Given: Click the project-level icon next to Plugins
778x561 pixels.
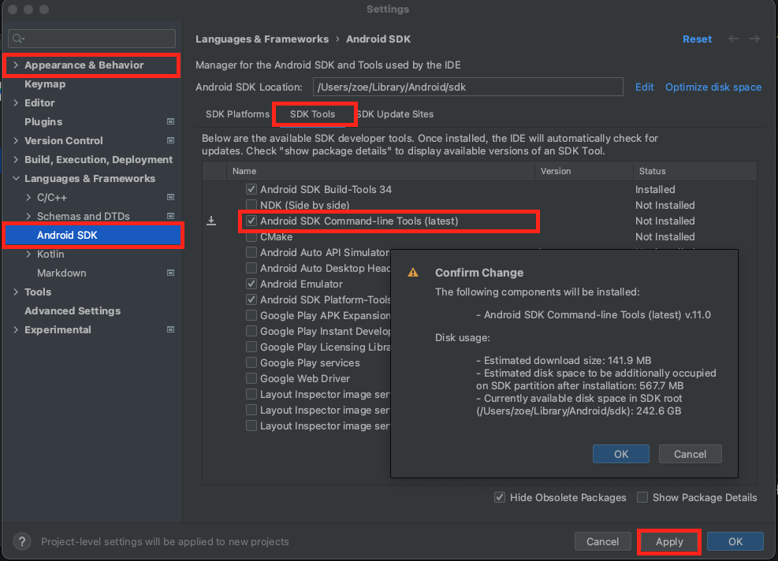Looking at the screenshot, I should pos(170,122).
